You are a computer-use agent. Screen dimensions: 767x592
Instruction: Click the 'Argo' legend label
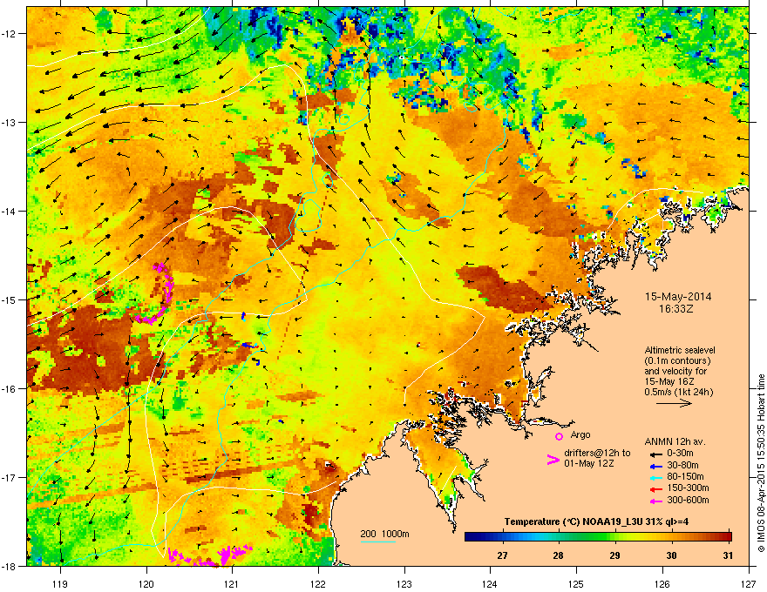tap(580, 434)
